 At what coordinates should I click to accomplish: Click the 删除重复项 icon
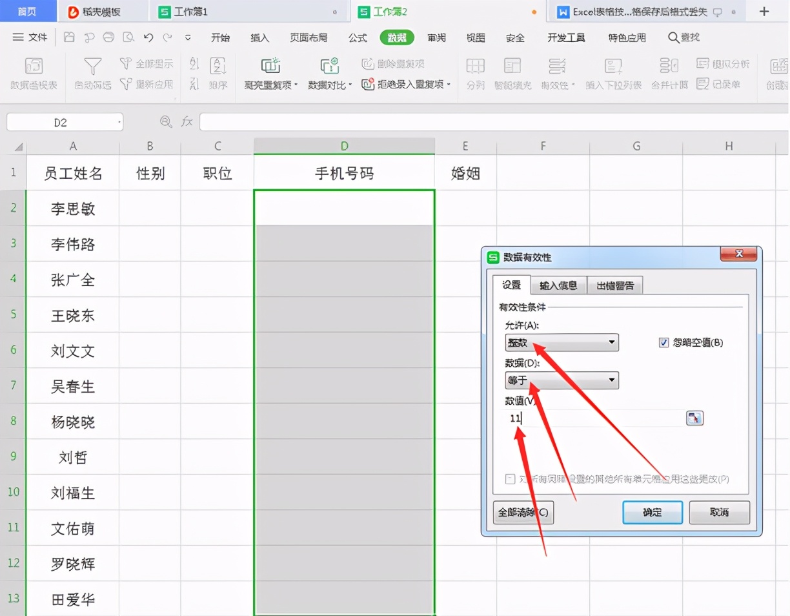click(x=367, y=63)
